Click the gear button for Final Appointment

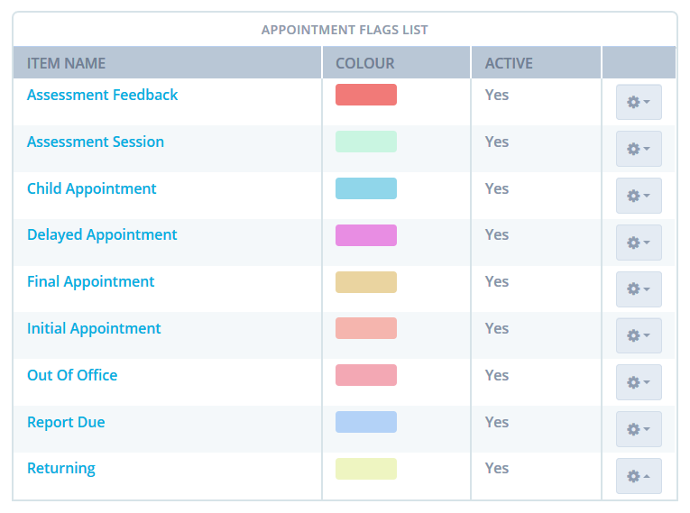click(639, 289)
